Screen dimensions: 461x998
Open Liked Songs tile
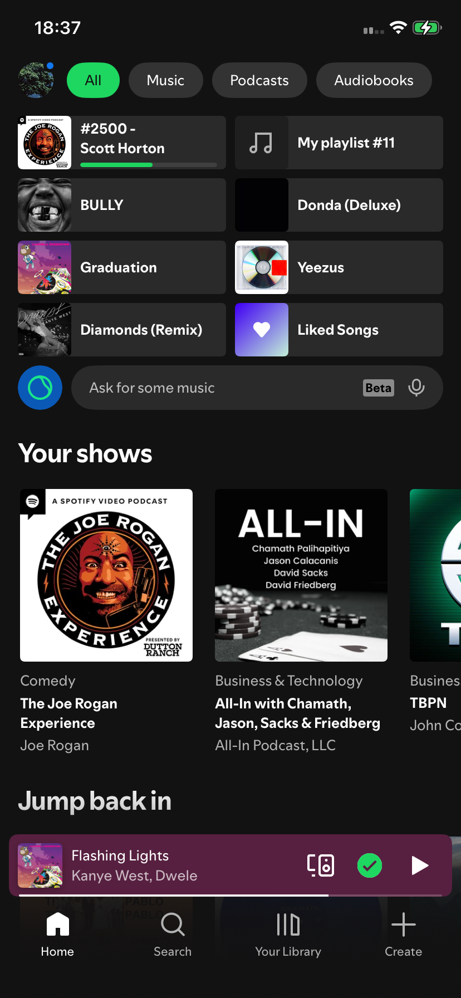click(339, 330)
